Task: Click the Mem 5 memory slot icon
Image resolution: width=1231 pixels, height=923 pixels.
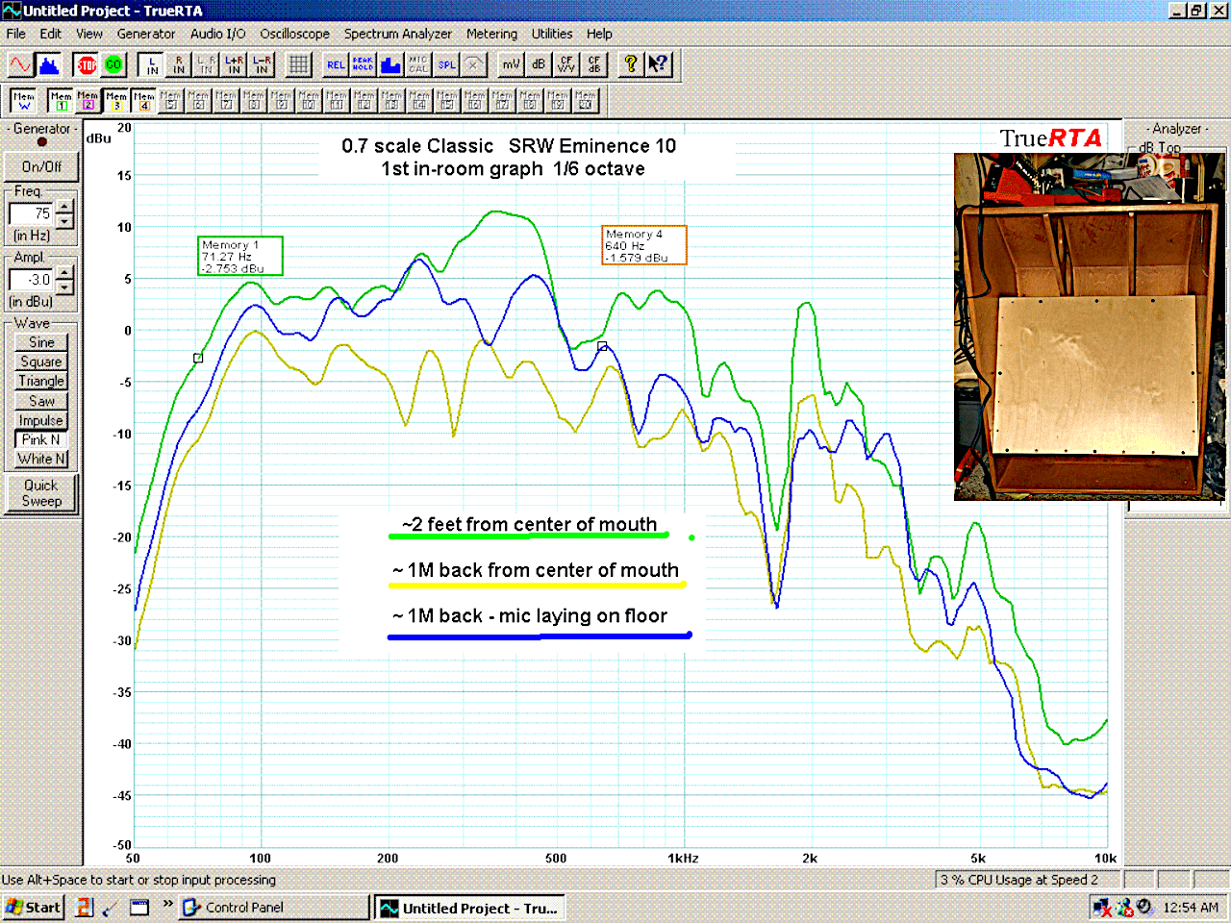Action: tap(171, 100)
